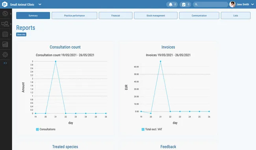This screenshot has height=150, width=256.
Task: Switch to the Practice performance tab
Action: tap(74, 15)
